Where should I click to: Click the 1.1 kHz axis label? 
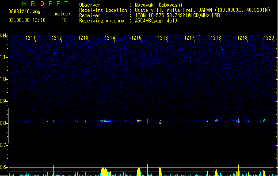(x=4, y=57)
